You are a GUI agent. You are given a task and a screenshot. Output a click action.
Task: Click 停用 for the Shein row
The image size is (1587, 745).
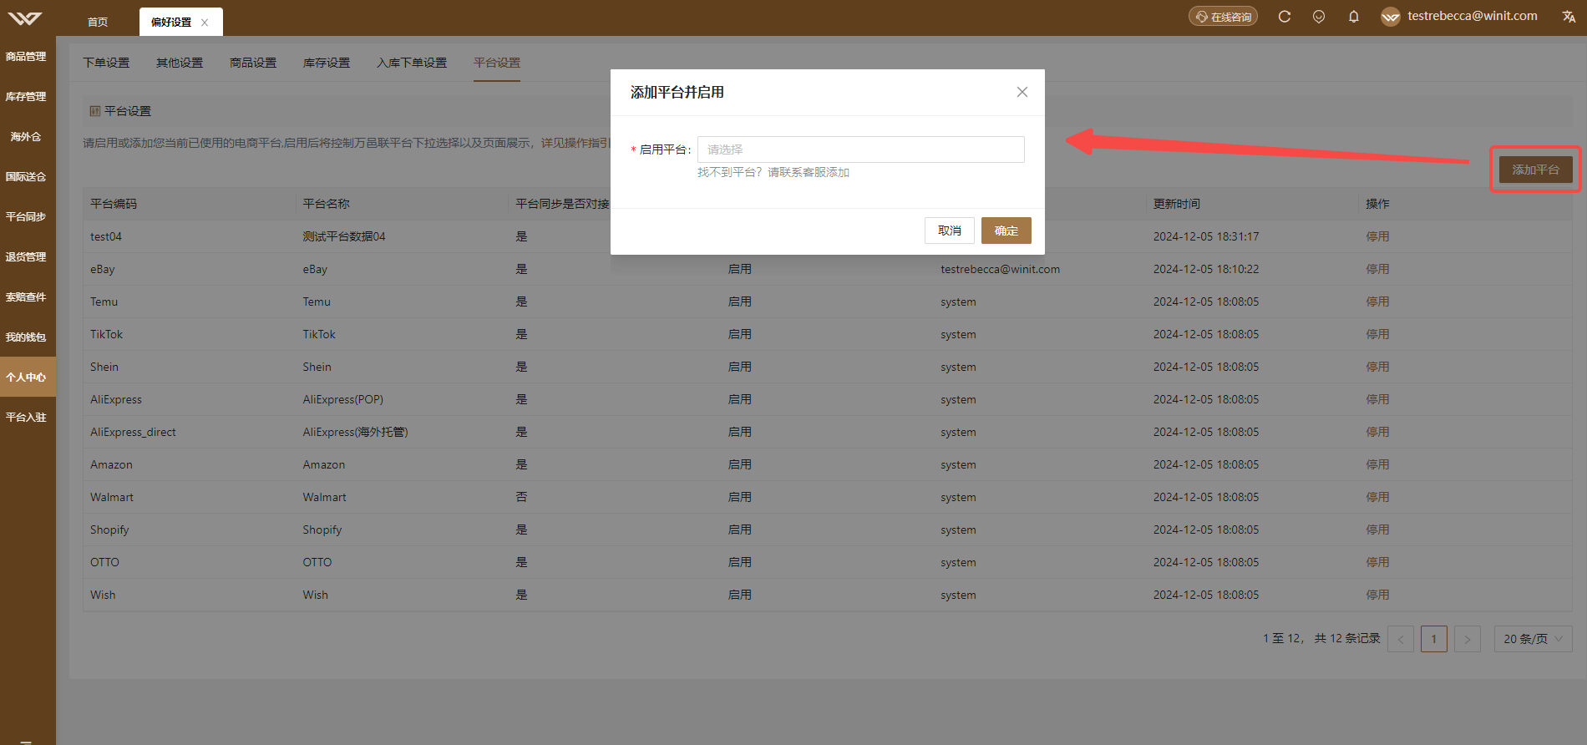tap(1377, 367)
